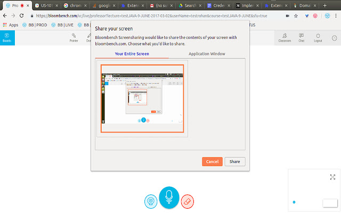Select Application Window tab
Screen dimensions: 341x213
click(207, 54)
